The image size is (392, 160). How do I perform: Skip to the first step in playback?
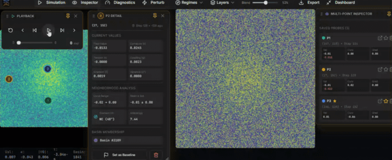(35, 30)
